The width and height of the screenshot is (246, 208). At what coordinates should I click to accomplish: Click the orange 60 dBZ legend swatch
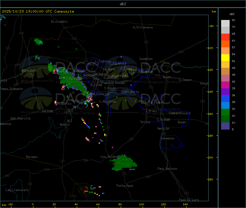click(225, 44)
